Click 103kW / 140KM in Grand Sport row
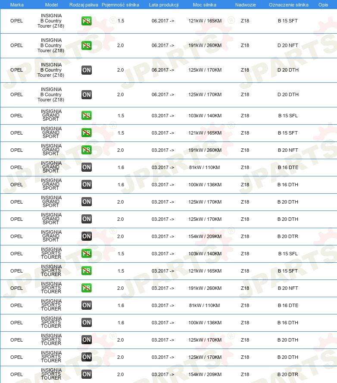 pos(205,116)
